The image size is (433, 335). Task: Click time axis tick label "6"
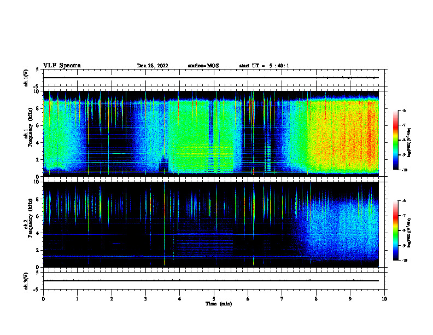tap(248, 299)
